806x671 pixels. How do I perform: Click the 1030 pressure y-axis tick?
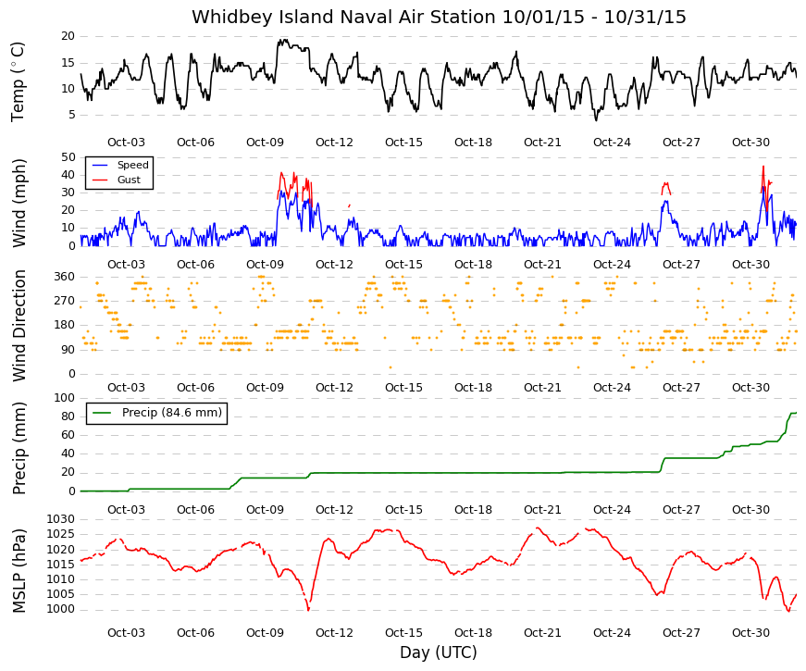[61, 519]
